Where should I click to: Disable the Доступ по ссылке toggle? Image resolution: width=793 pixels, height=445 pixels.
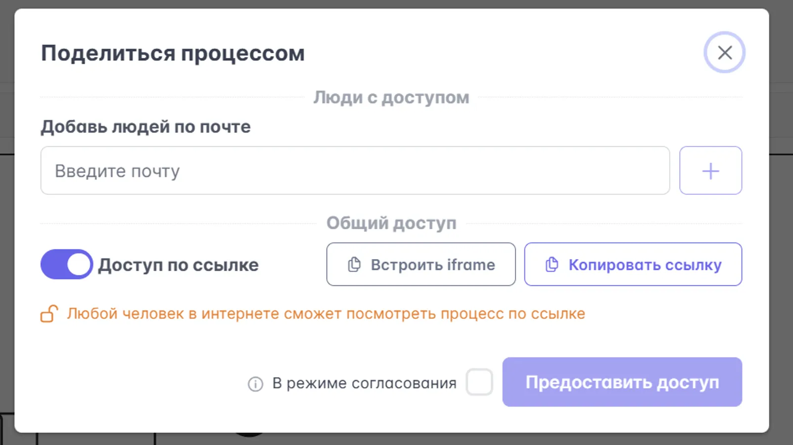66,265
